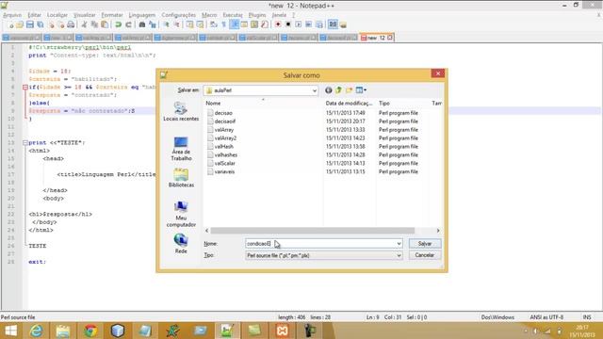Open the Editar menu
Image resolution: width=603 pixels, height=339 pixels.
click(x=34, y=15)
